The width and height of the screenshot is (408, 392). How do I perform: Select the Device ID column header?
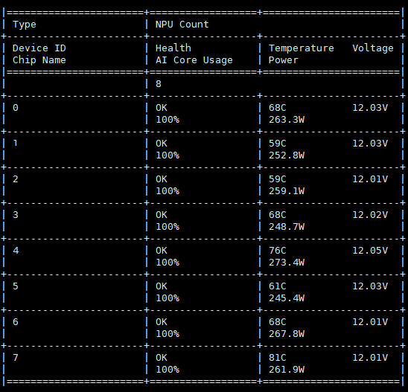point(39,48)
